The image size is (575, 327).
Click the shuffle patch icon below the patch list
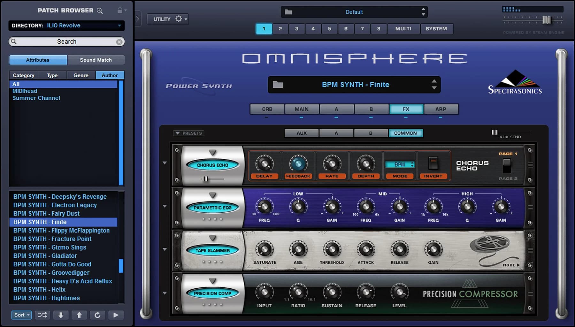[x=42, y=315]
